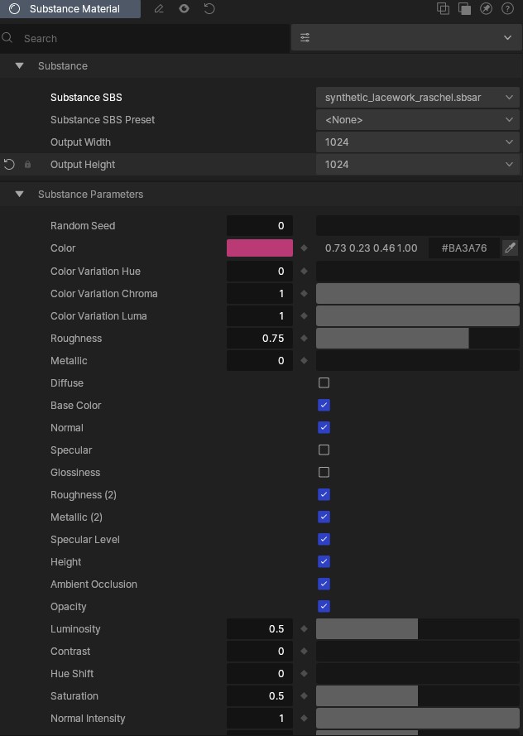Click the Color Variation Hue keyframe diamond
This screenshot has width=523, height=736.
click(x=304, y=271)
